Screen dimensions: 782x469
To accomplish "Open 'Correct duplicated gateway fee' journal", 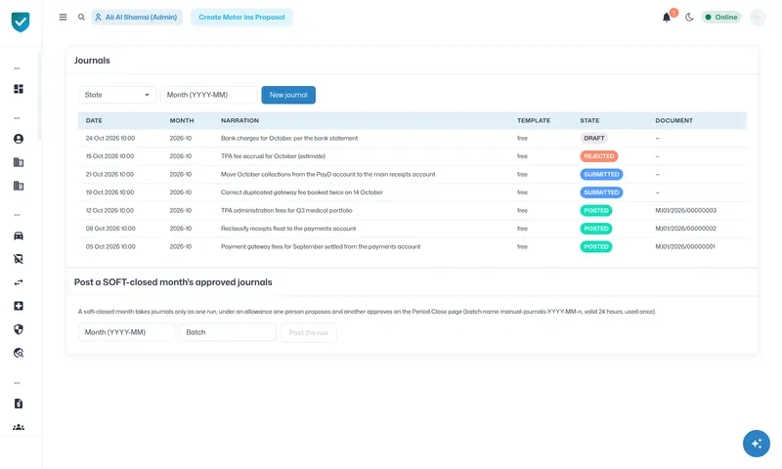I will 302,192.
